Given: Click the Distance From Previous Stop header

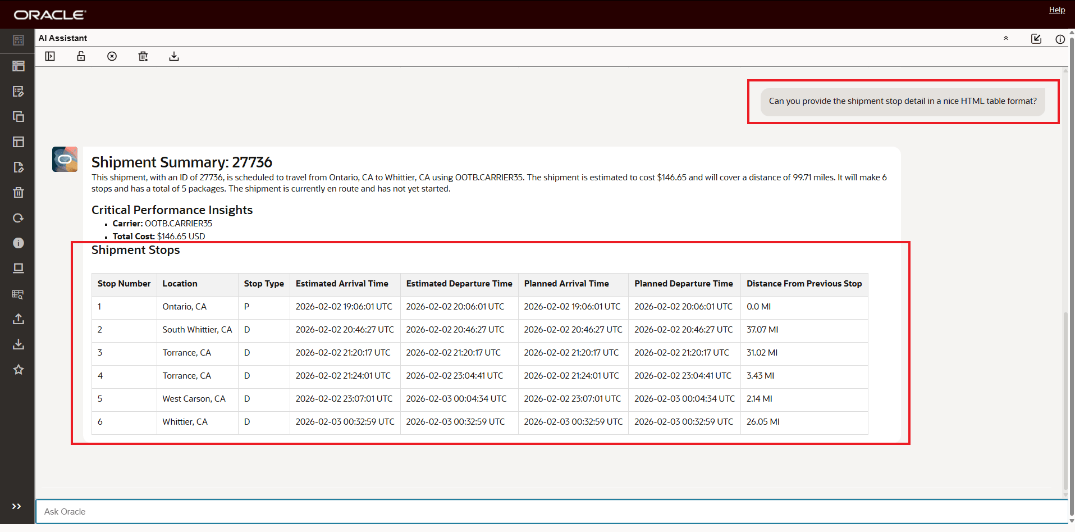Looking at the screenshot, I should pyautogui.click(x=804, y=284).
